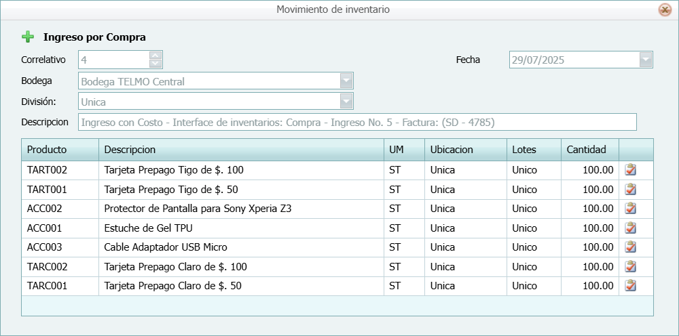The width and height of the screenshot is (679, 336).
Task: Click Tarjeta Prepago Tigo de $. 100
Action: click(174, 170)
